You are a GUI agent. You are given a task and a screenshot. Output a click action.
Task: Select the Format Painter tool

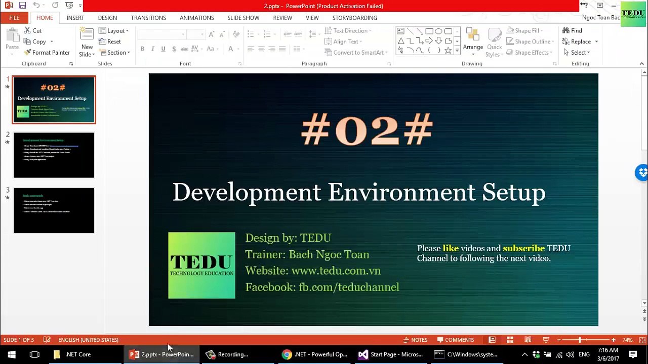click(x=47, y=53)
